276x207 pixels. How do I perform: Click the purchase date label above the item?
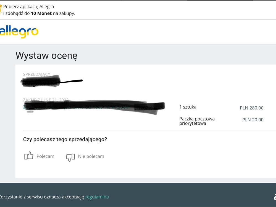46,100
